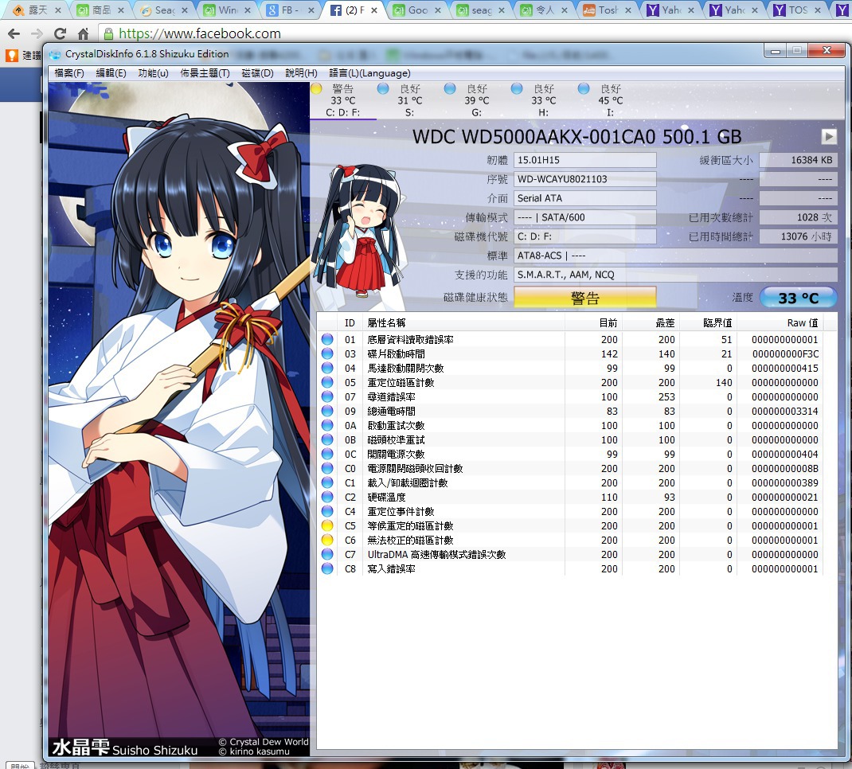Click yellow caution icon of C5 row
Image resolution: width=852 pixels, height=769 pixels.
[x=327, y=525]
